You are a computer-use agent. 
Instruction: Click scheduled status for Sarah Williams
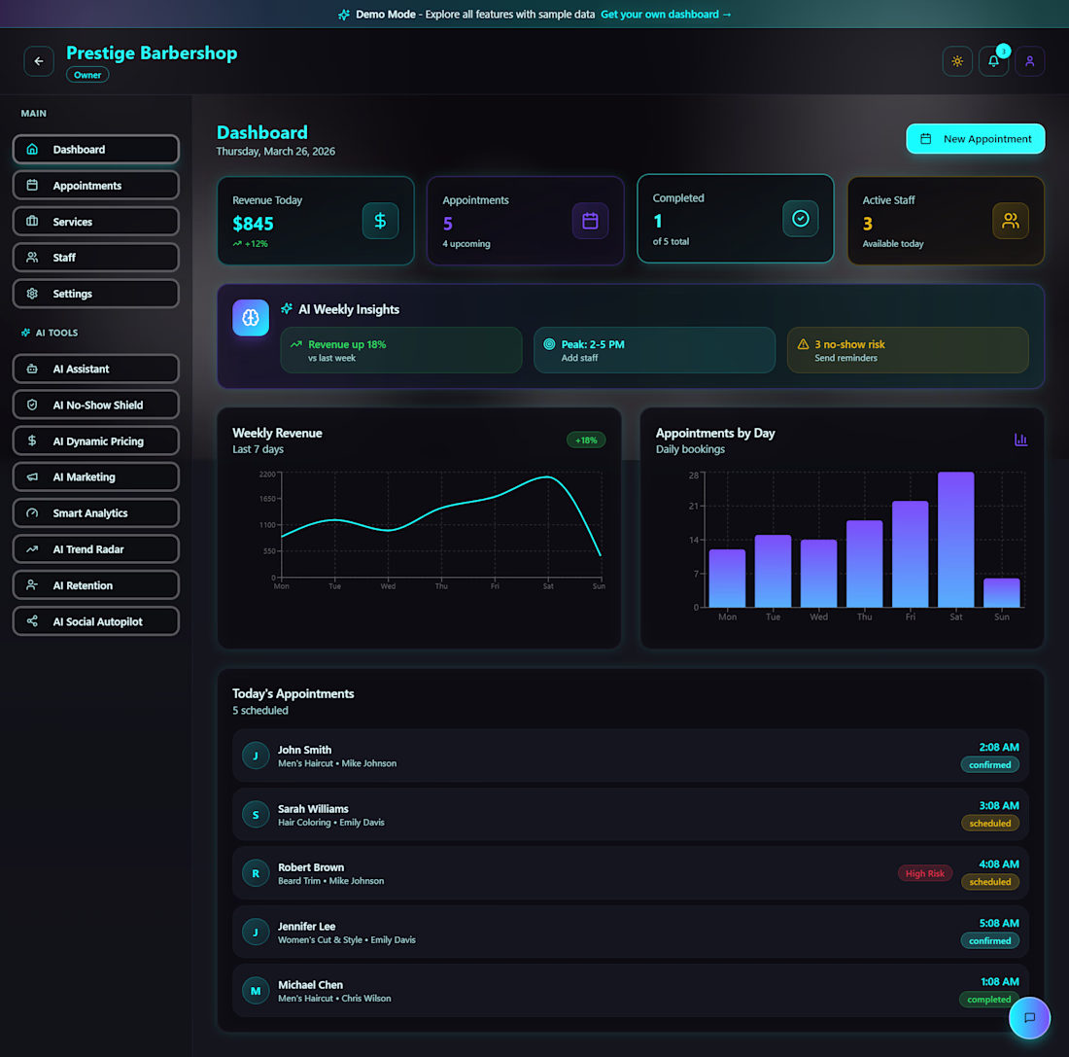tap(990, 824)
